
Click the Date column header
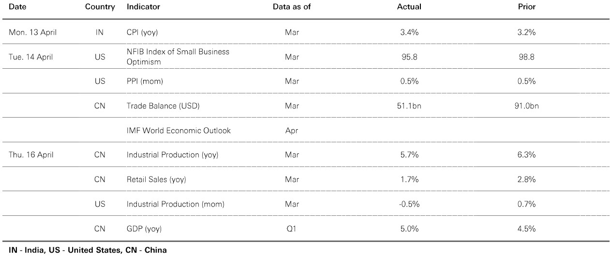pos(17,7)
